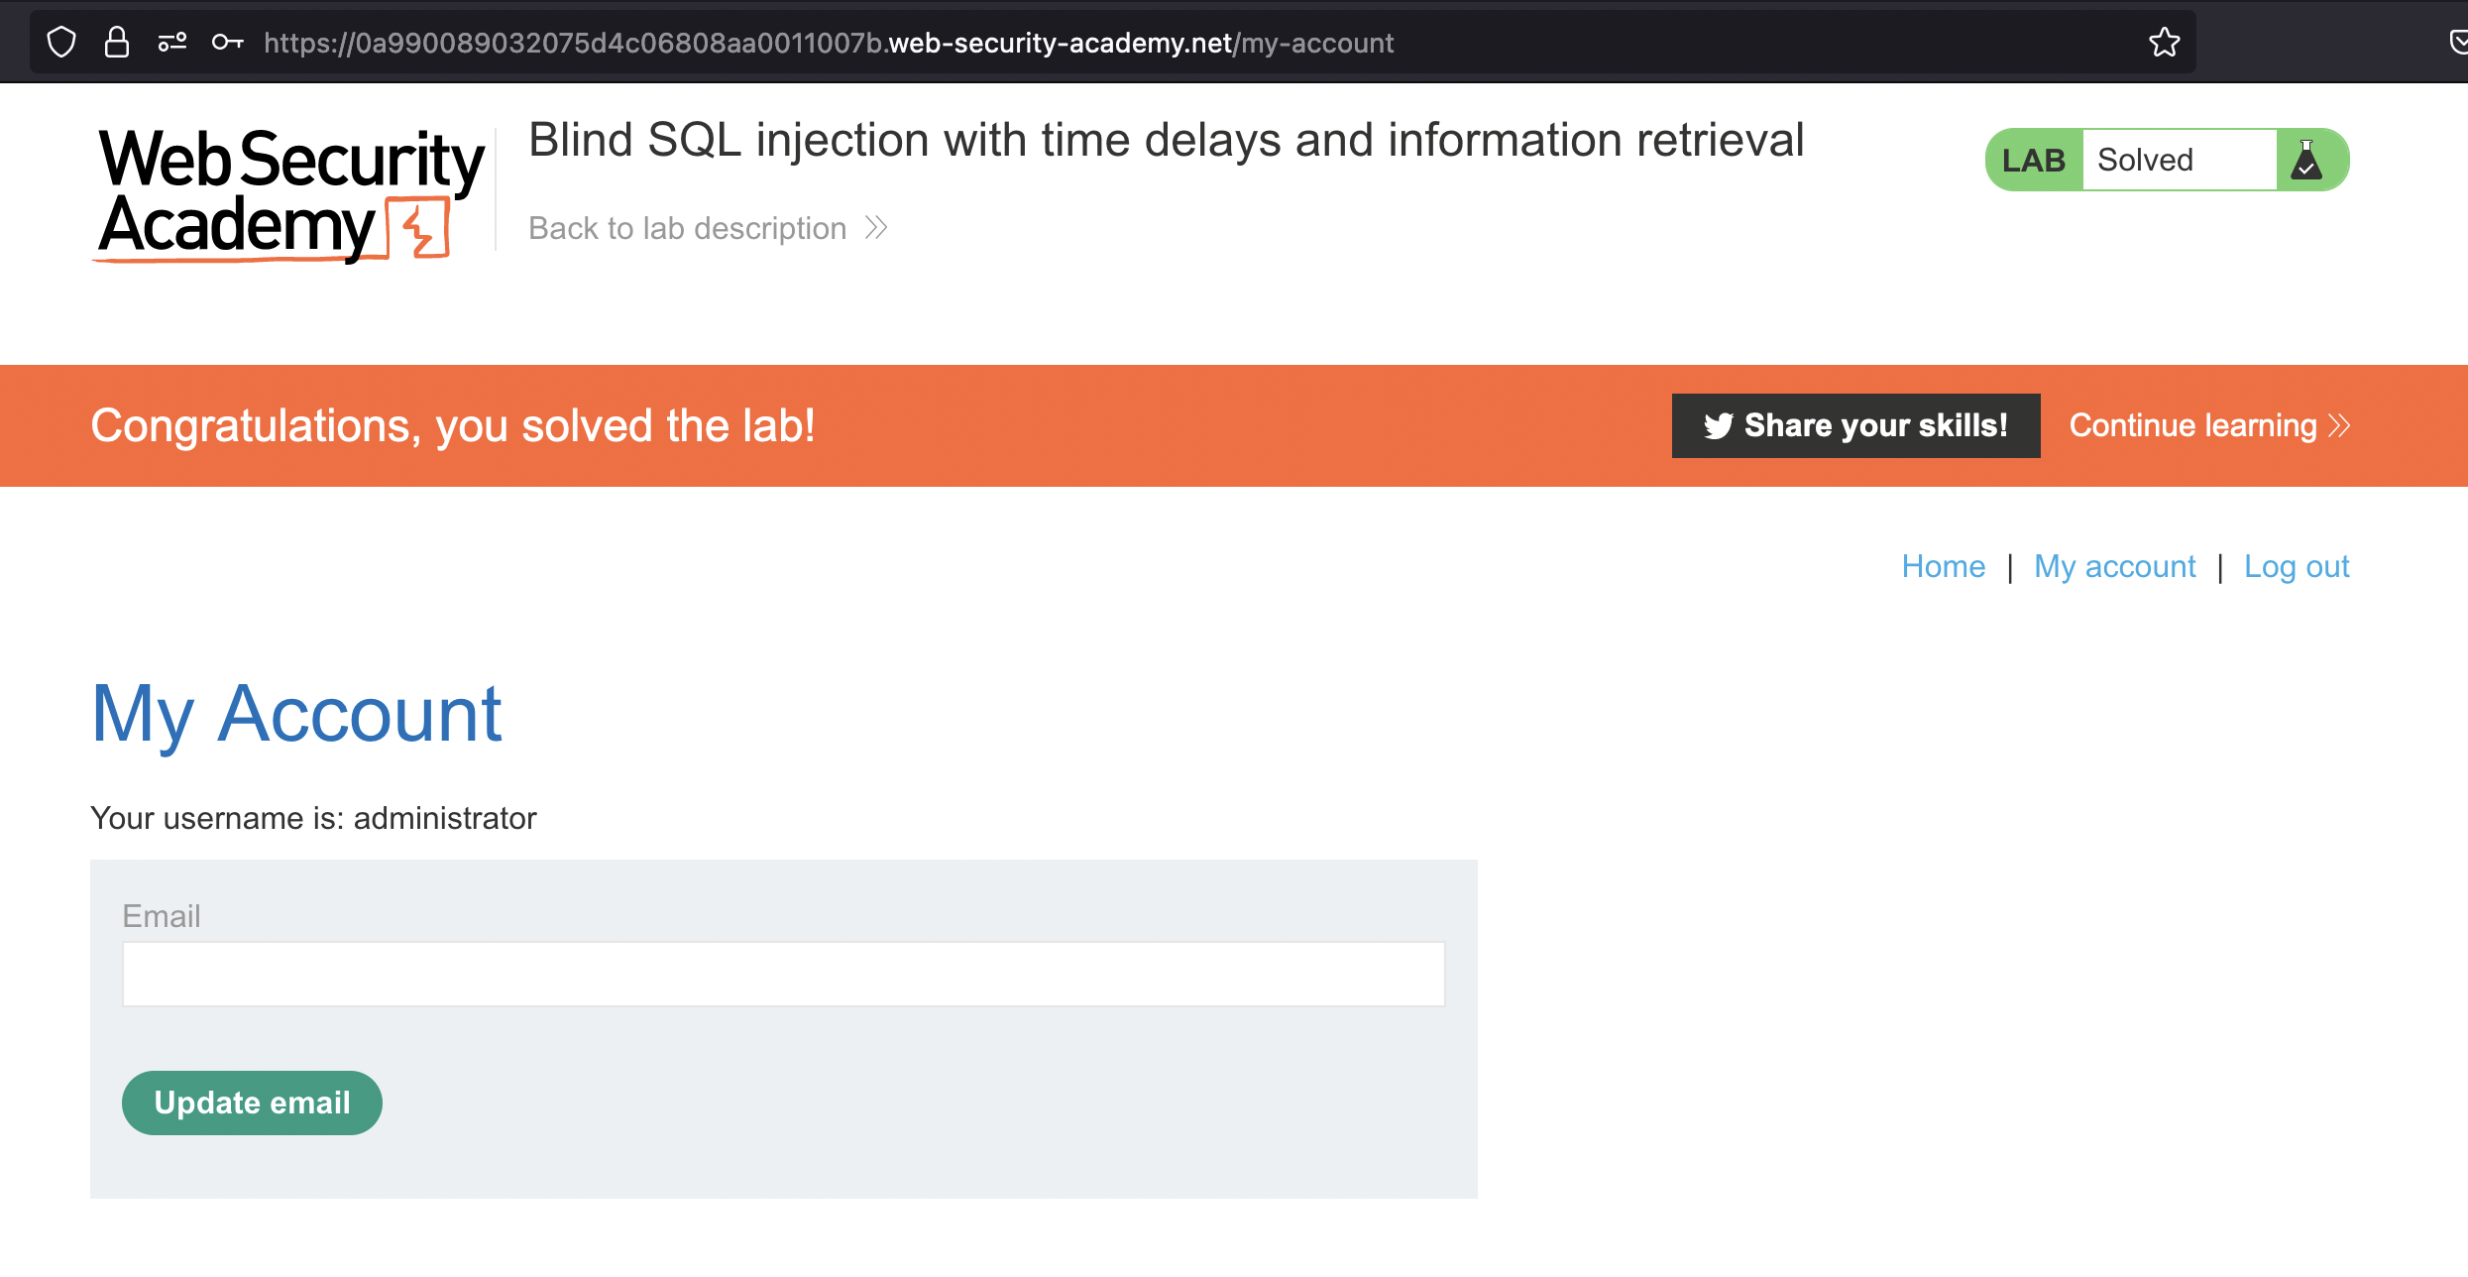Image resolution: width=2468 pixels, height=1277 pixels.
Task: Click the Continue learning link text
Action: point(2192,426)
